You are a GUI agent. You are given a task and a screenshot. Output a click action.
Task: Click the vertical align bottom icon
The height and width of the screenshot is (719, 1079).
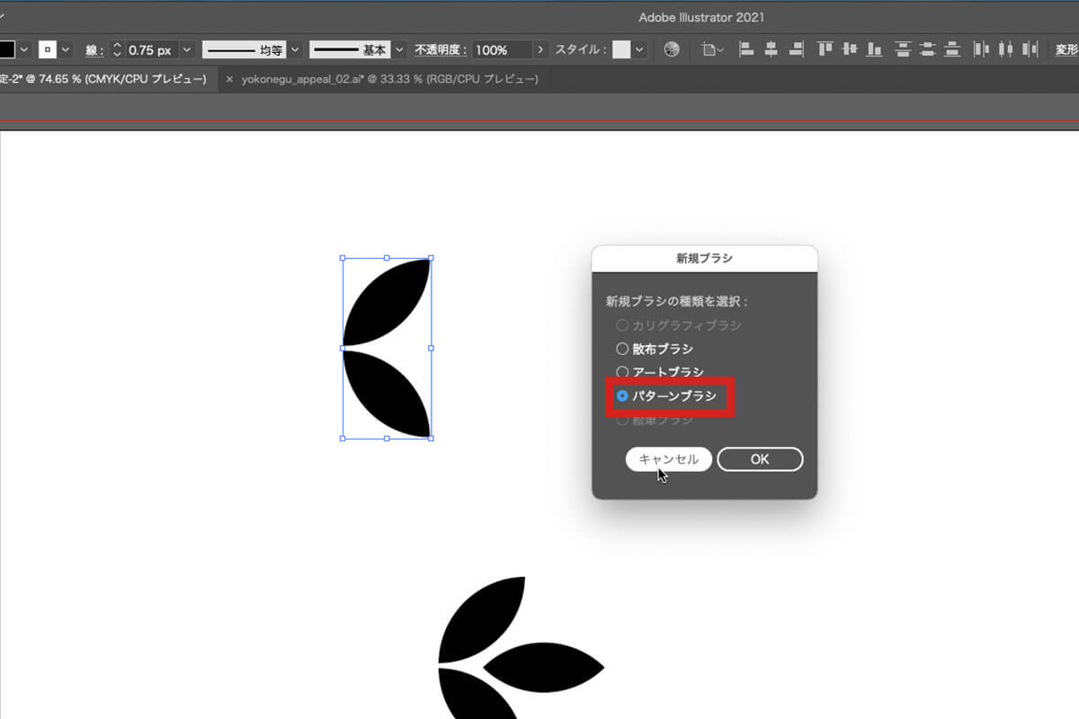874,50
